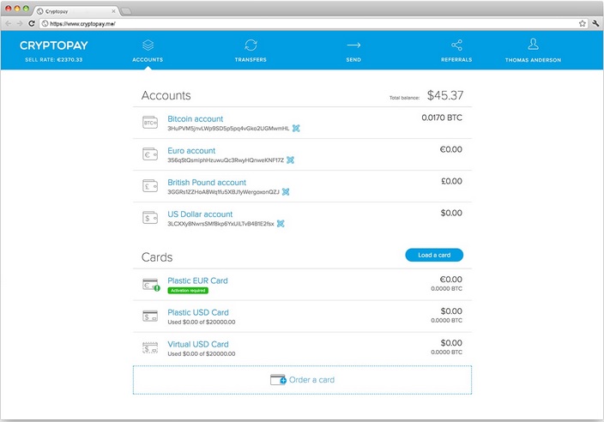Go to the ACCOUNTS menu label
Viewport: 604px width, 422px height.
coord(148,60)
